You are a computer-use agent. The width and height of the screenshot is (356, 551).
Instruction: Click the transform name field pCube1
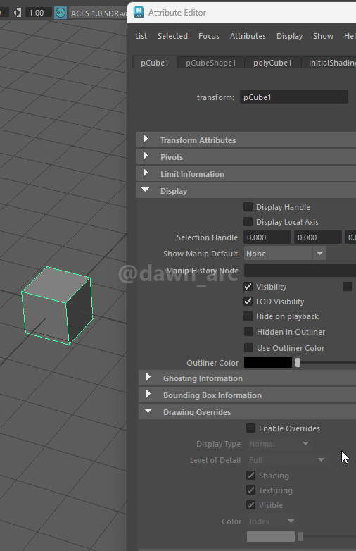pyautogui.click(x=294, y=97)
